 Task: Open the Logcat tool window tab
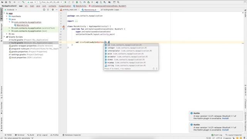(x=42, y=135)
